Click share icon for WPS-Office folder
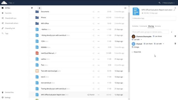 pyautogui.click(x=93, y=23)
